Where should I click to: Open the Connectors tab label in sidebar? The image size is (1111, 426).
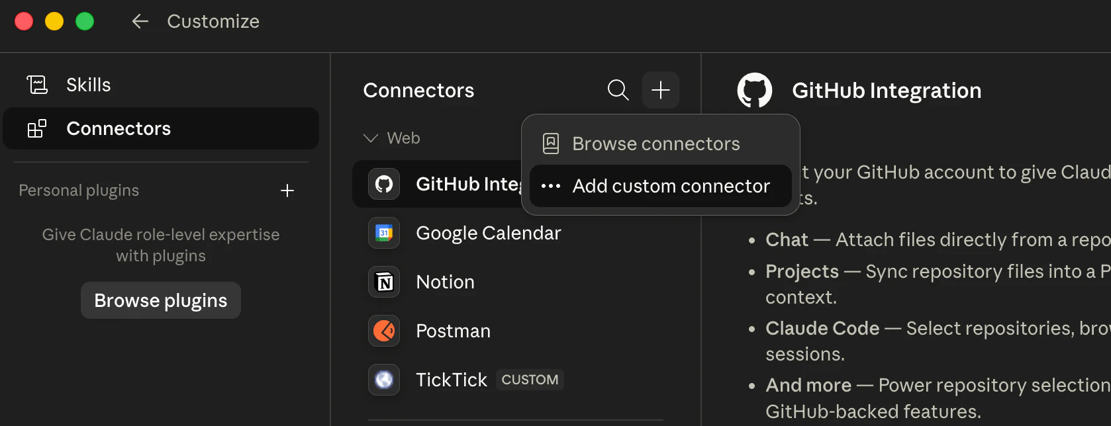119,128
